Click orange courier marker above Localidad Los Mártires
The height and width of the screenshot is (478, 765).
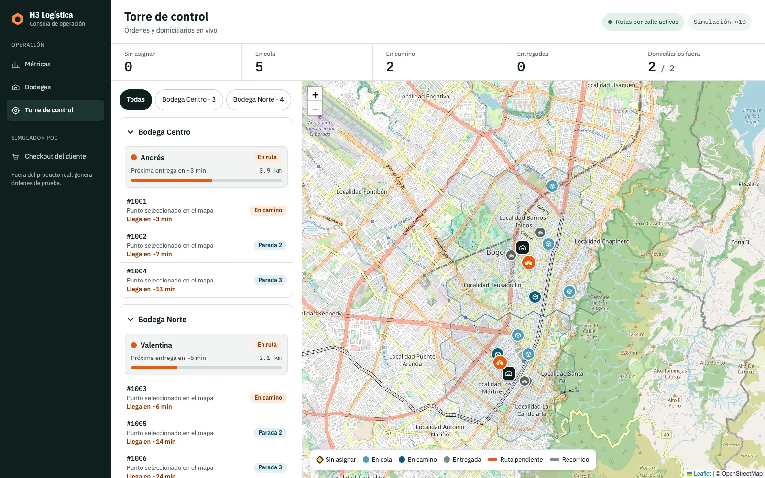(500, 362)
